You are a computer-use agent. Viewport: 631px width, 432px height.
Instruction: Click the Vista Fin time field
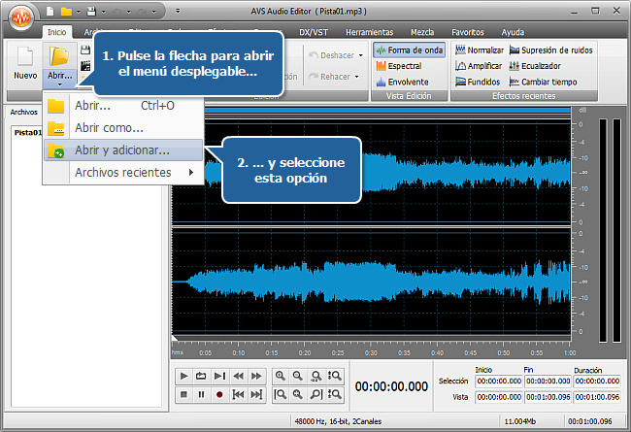(548, 397)
